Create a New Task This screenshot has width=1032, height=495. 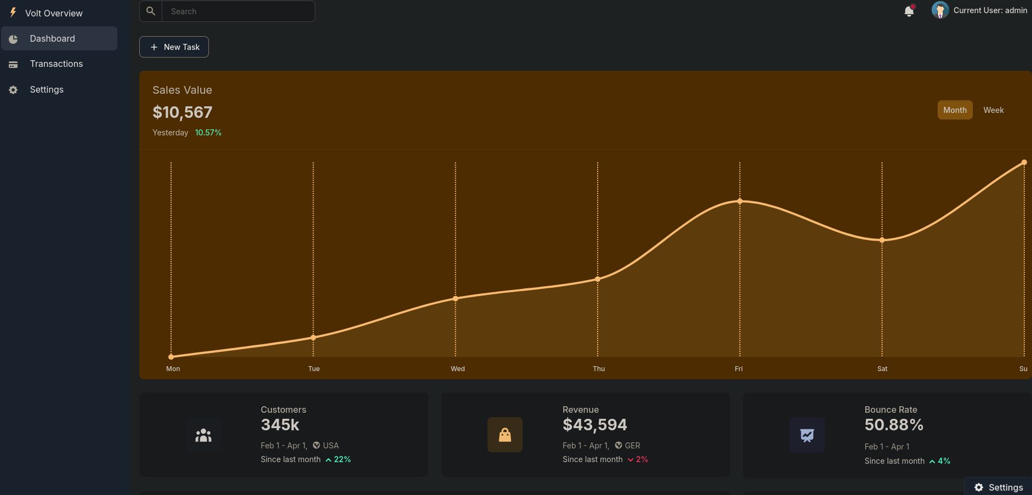tap(174, 47)
